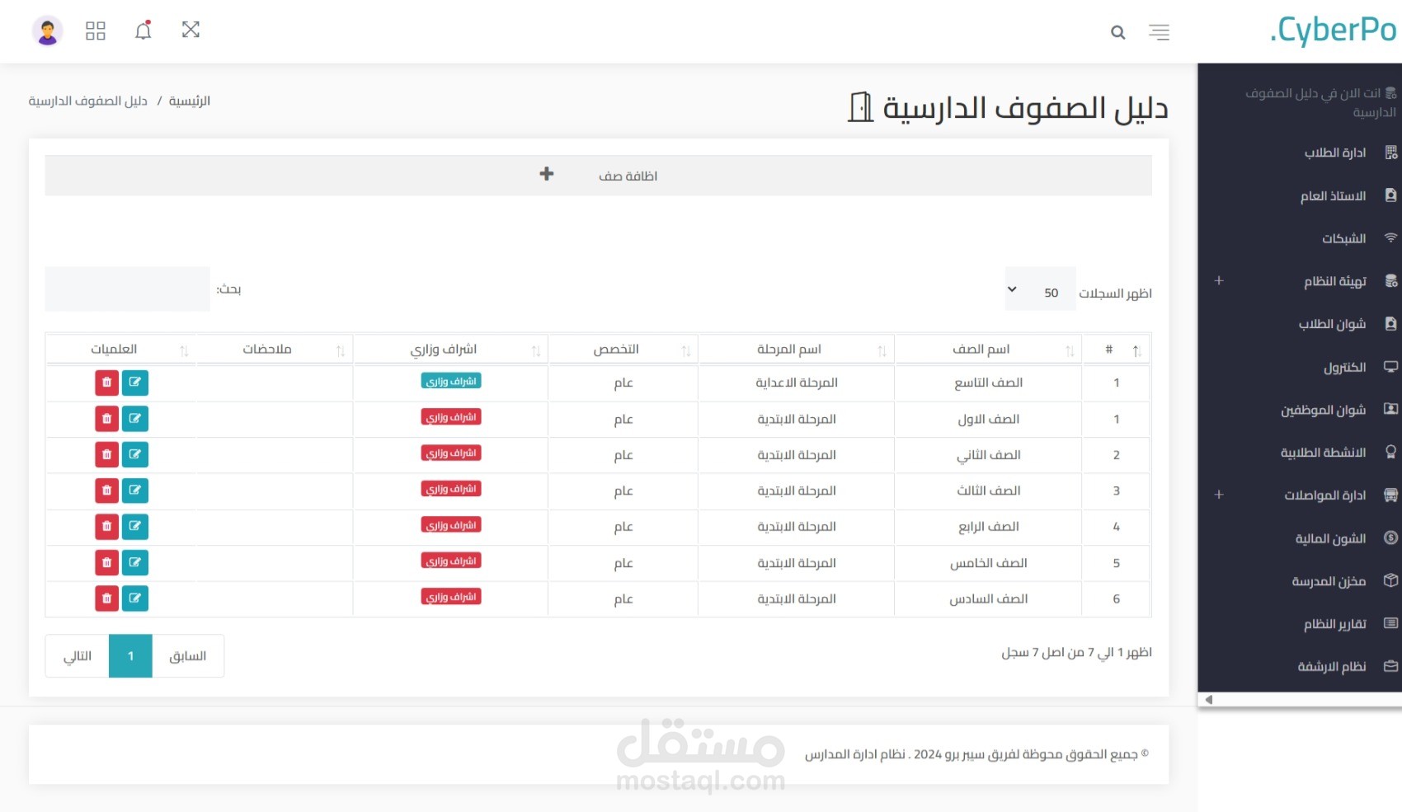Open الاستاذ العام in the sidebar
This screenshot has height=812, width=1402.
coord(1333,195)
